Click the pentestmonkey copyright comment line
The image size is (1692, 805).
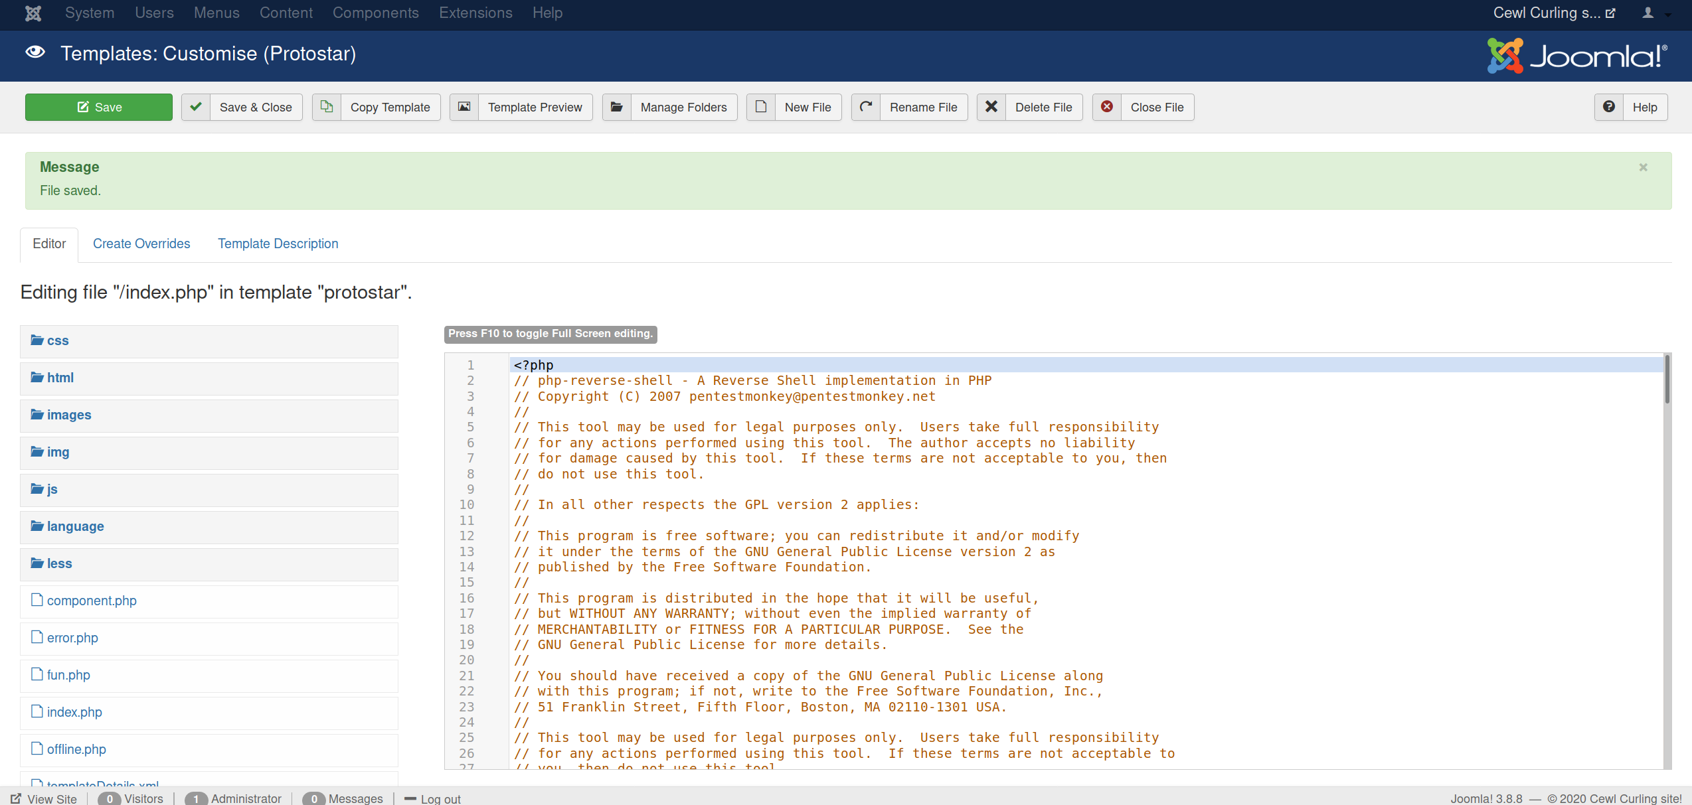pos(724,397)
